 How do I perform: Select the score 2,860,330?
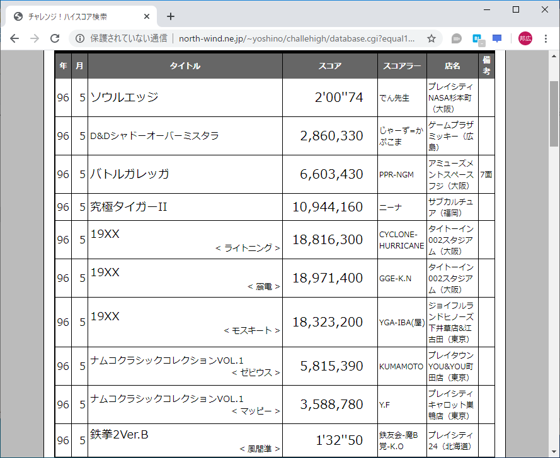(x=331, y=136)
